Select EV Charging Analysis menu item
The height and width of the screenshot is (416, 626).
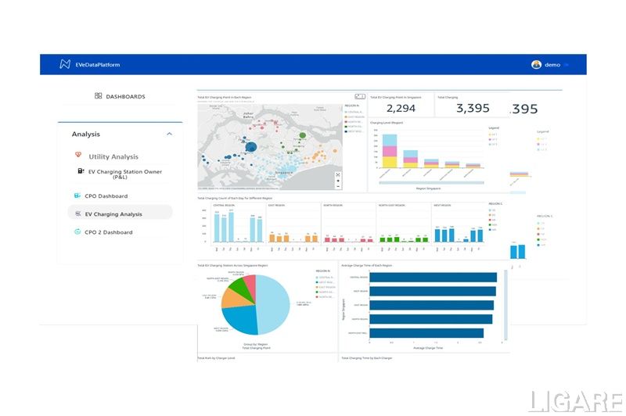click(x=113, y=213)
